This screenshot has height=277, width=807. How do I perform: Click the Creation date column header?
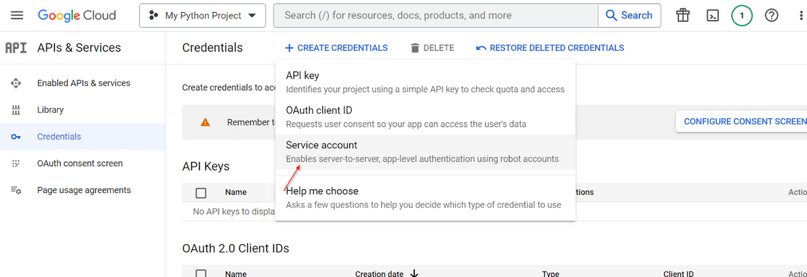(379, 274)
